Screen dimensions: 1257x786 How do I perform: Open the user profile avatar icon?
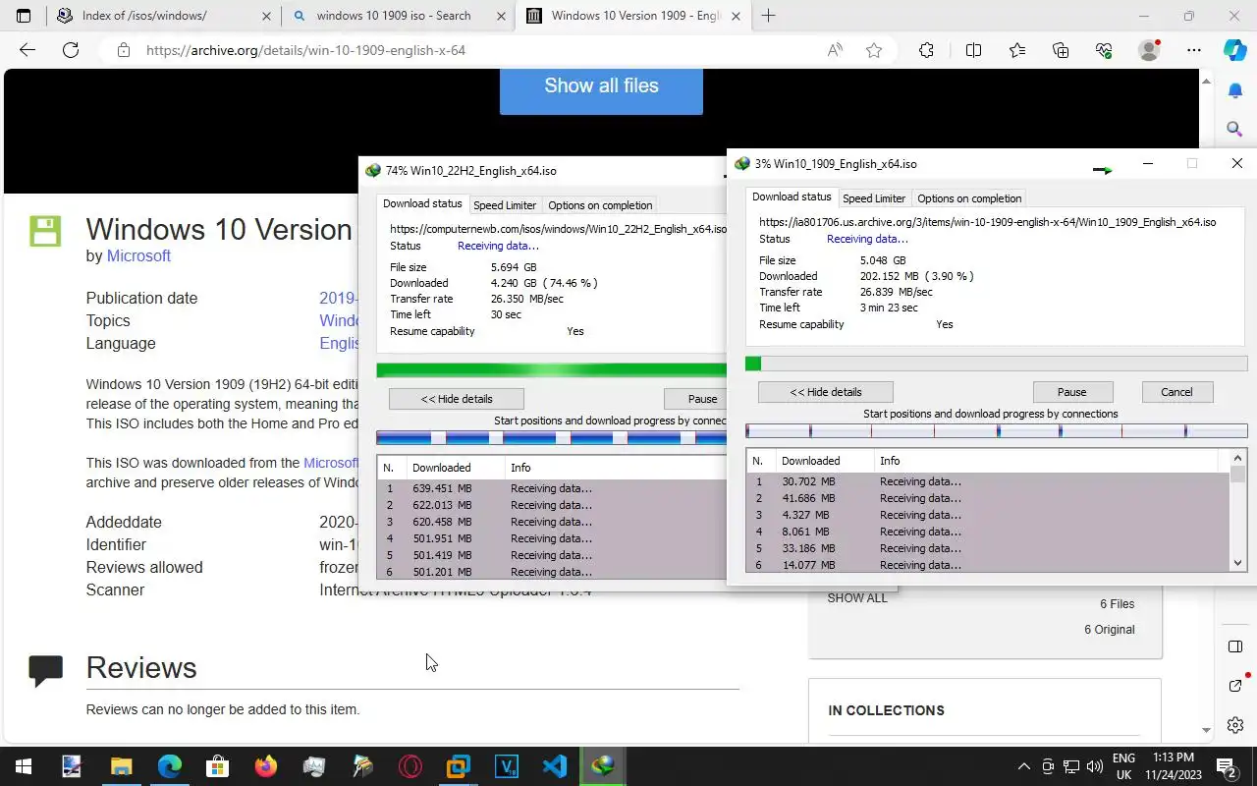pos(1149,50)
